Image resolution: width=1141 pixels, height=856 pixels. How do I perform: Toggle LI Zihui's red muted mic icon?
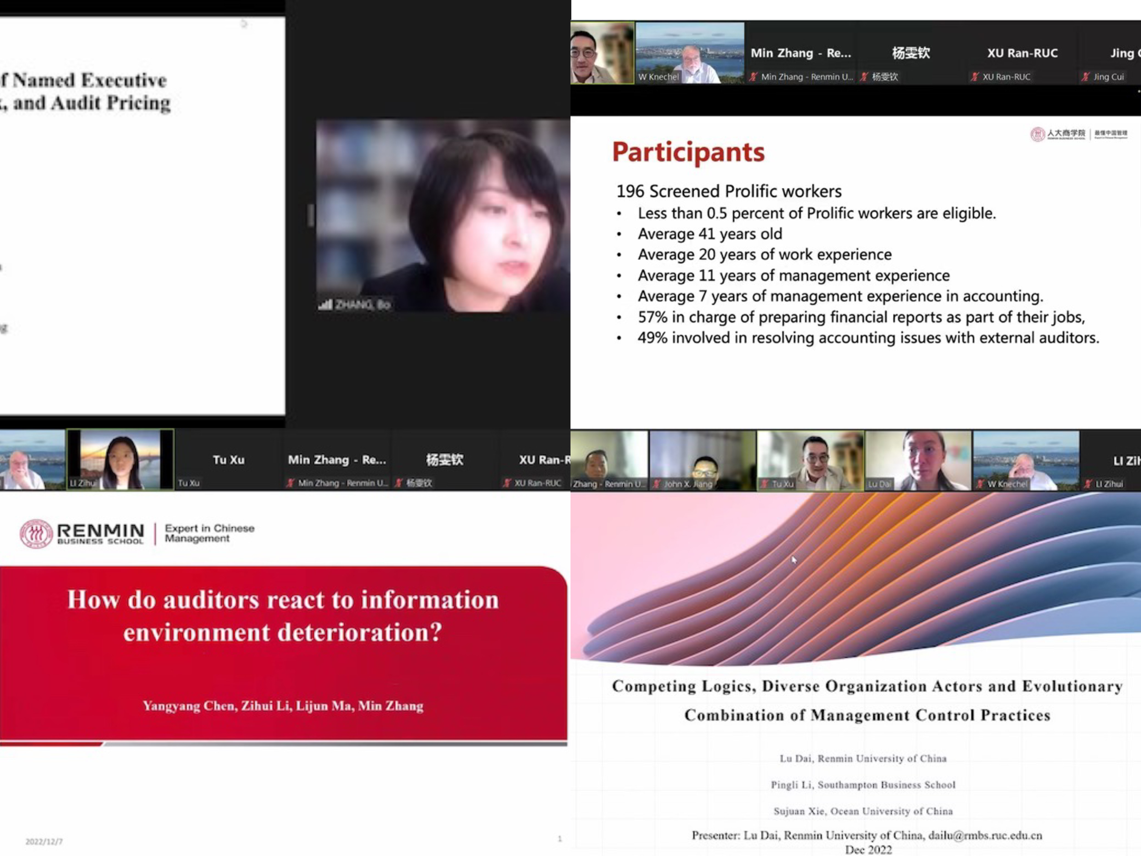click(x=1088, y=484)
